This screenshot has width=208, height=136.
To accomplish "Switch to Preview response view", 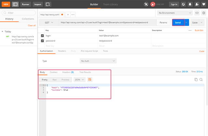I will [65, 80].
